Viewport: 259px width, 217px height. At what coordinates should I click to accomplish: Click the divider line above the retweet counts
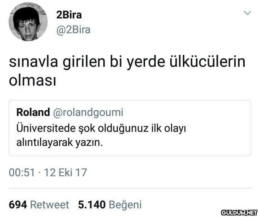[130, 188]
